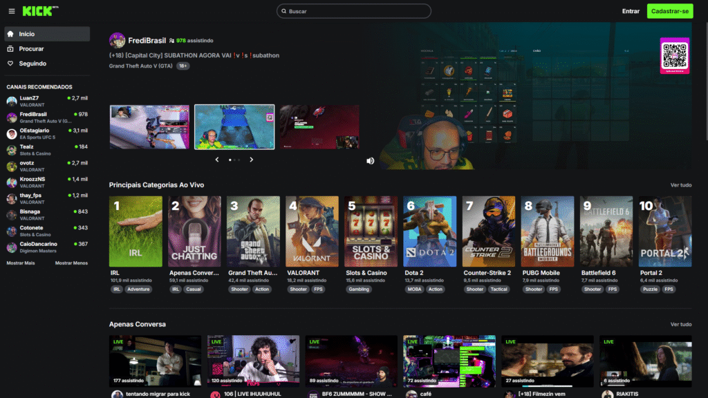This screenshot has height=398, width=708.
Task: Open the PUBG Mobile category card
Action: 548,231
